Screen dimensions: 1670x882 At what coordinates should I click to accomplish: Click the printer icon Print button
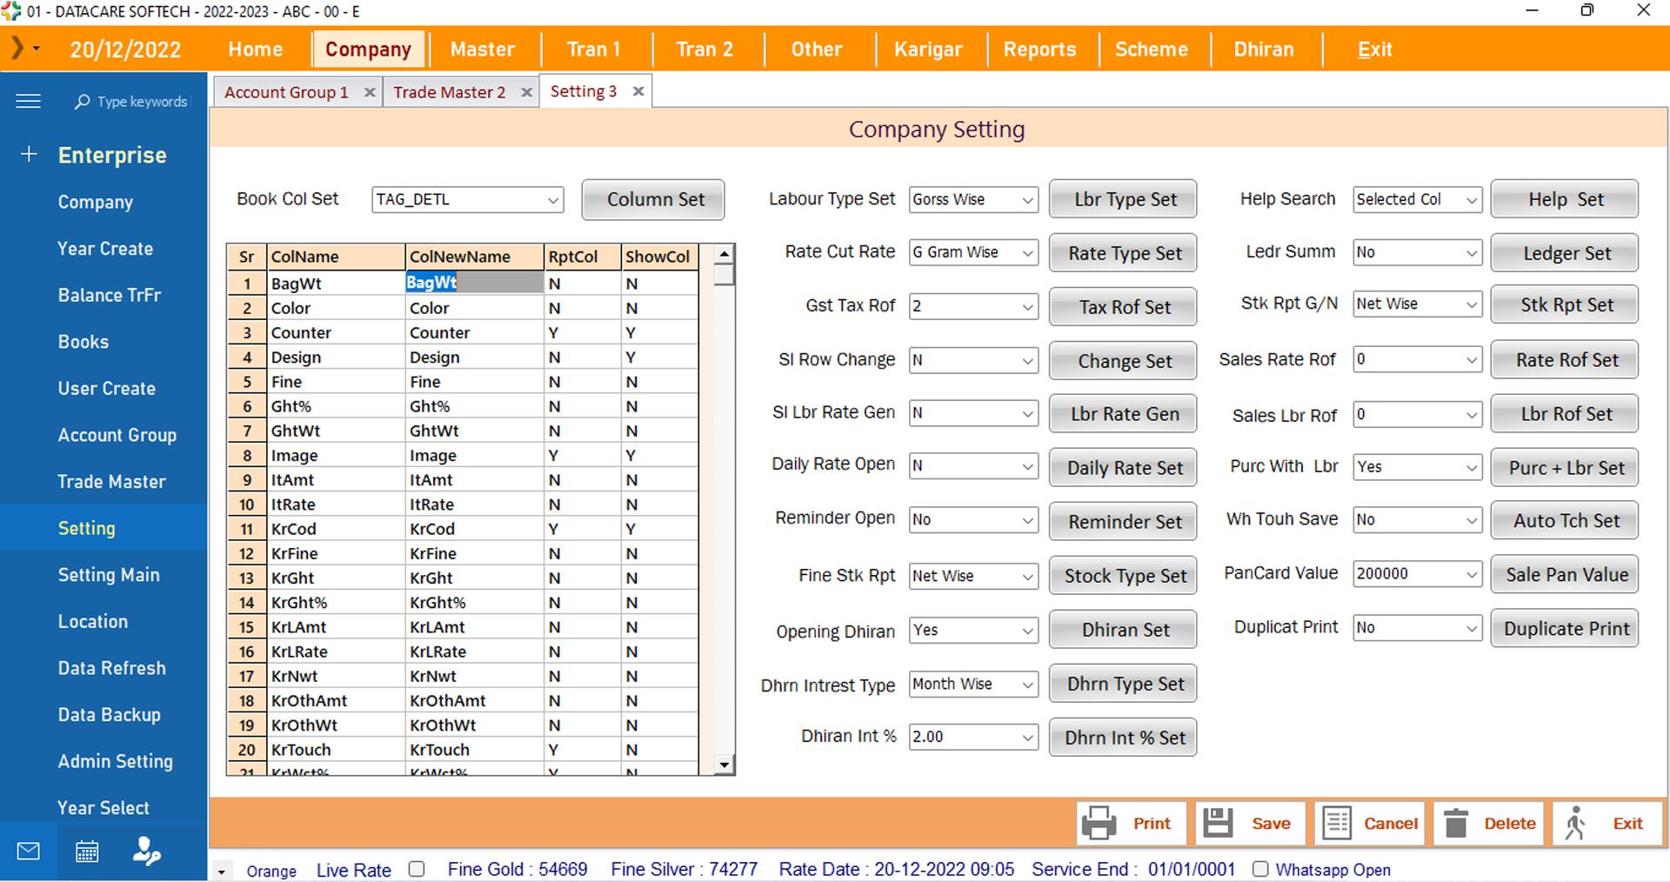coord(1132,823)
